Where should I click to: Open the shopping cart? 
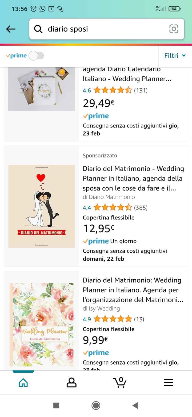click(120, 382)
